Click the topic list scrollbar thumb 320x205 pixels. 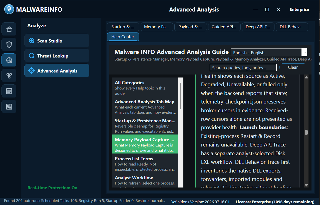181,95
